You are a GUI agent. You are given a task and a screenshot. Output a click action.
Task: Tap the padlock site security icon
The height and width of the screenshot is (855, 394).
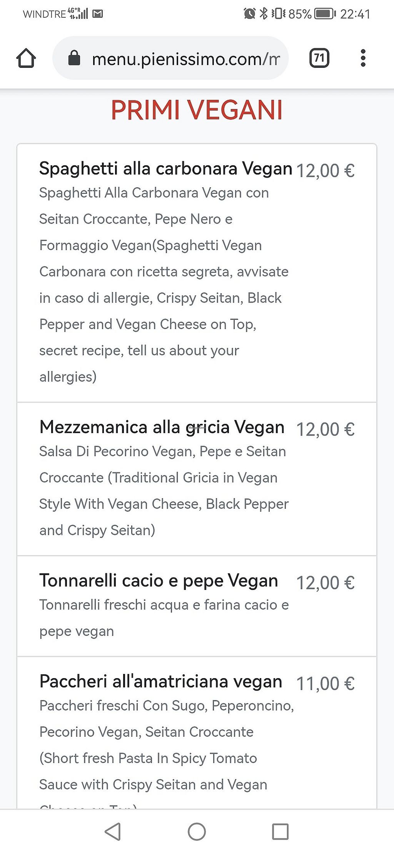point(74,59)
